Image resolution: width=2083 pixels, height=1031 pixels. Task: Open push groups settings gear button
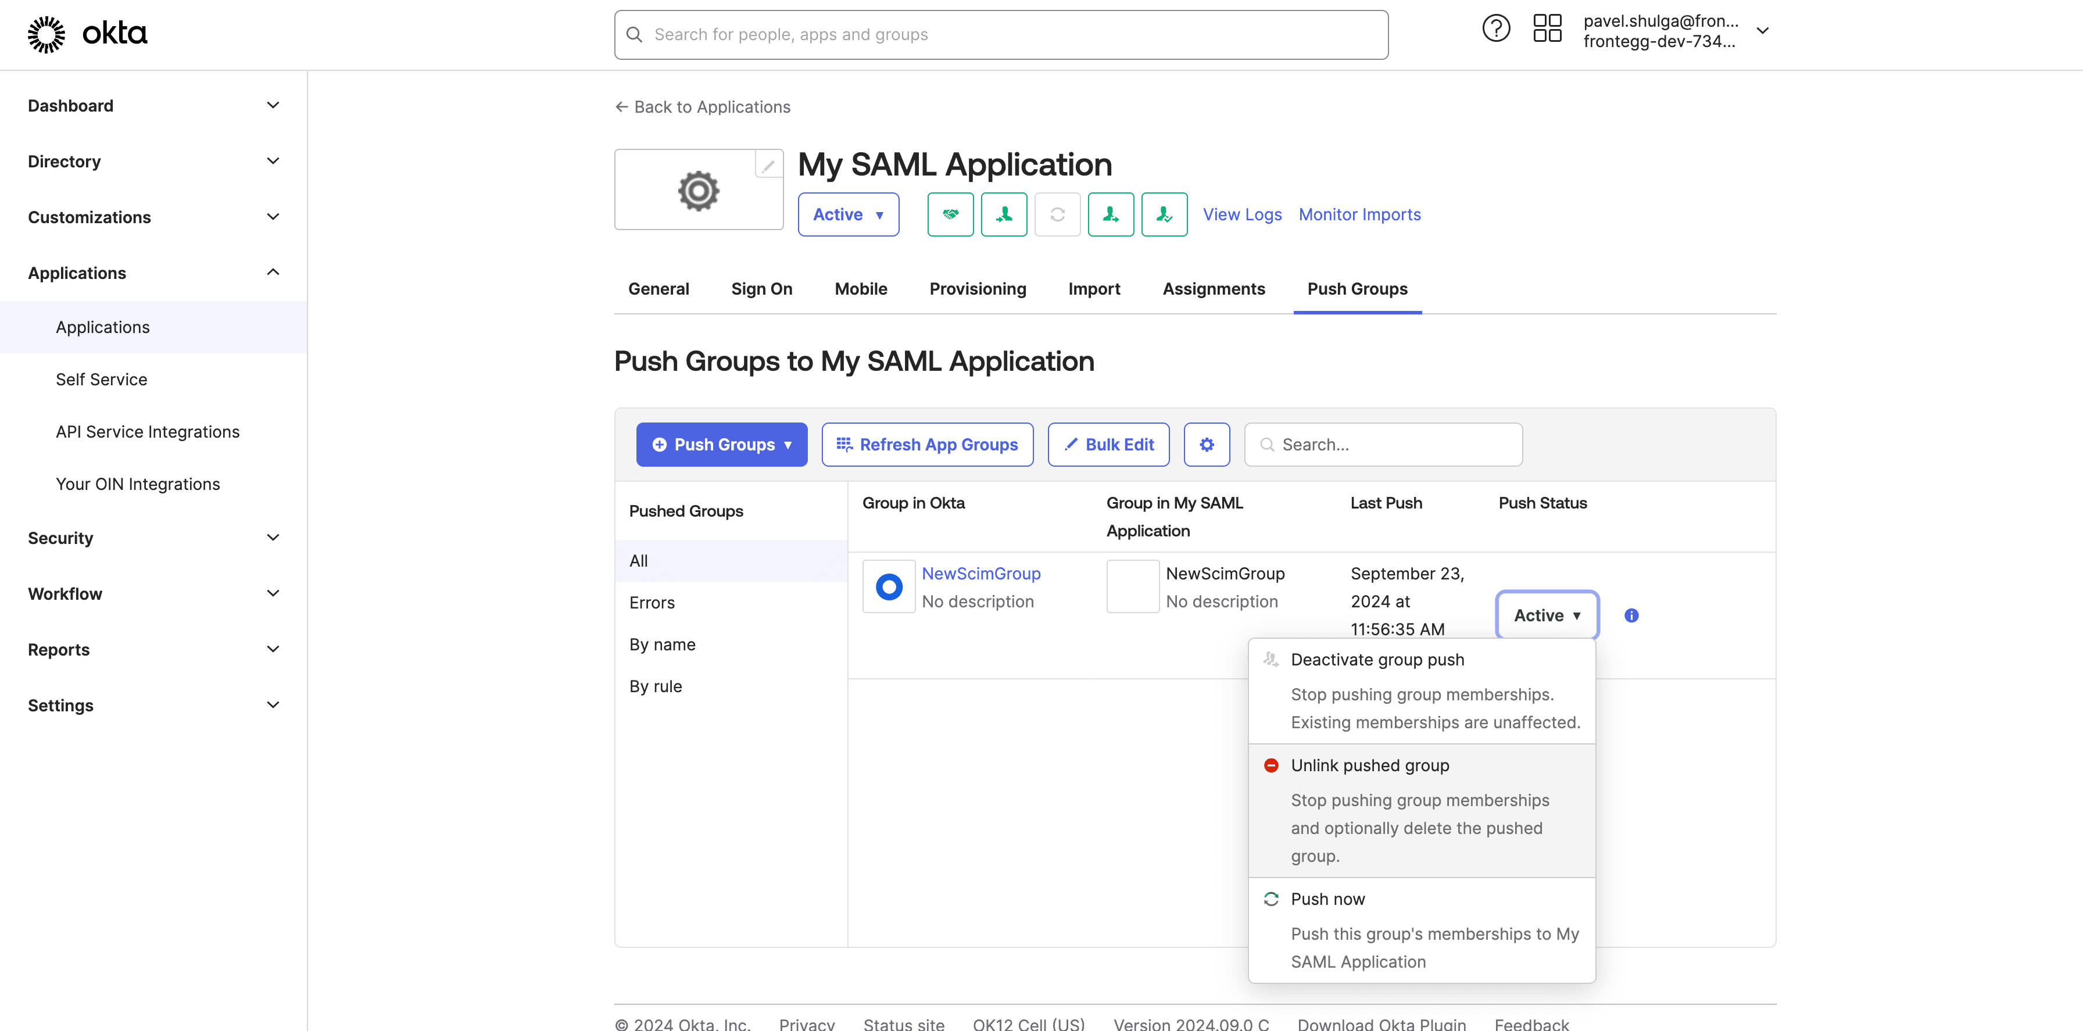pyautogui.click(x=1207, y=445)
